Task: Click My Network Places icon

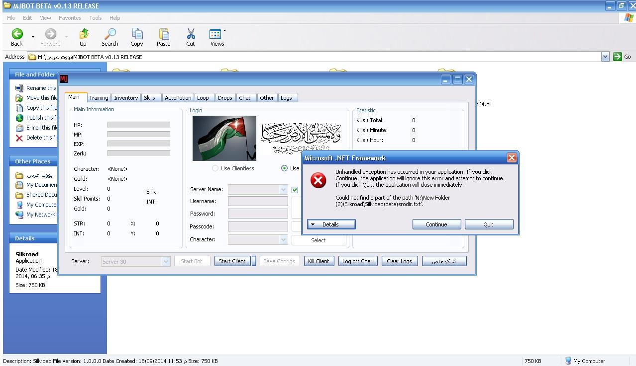Action: coord(19,215)
